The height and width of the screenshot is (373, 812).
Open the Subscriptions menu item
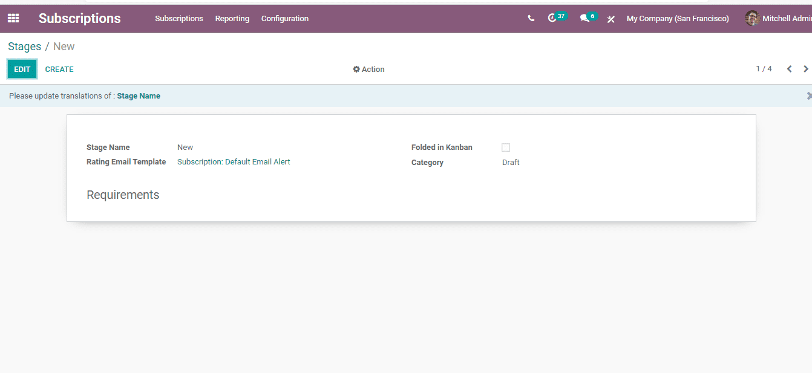[179, 19]
